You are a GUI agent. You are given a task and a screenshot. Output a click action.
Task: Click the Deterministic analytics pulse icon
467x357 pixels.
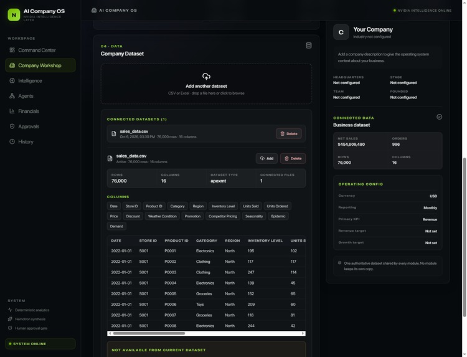[x=10, y=310]
